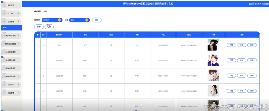Click 退出登录 link at top right
Screen dimensions: 269x111
pyautogui.click(x=265, y=4)
